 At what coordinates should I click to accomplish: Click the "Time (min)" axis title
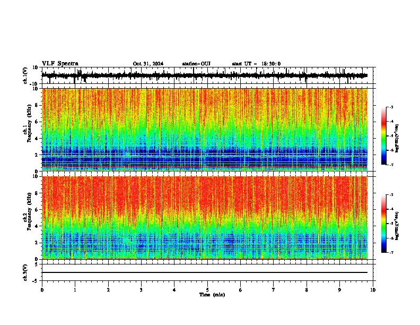[x=212, y=295]
